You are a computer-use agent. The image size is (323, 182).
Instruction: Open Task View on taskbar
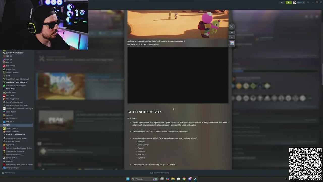pyautogui.click(x=162, y=179)
